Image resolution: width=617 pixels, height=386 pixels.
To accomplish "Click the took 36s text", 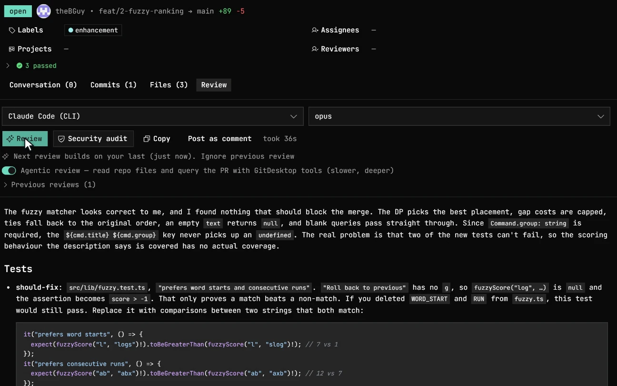I will point(280,139).
